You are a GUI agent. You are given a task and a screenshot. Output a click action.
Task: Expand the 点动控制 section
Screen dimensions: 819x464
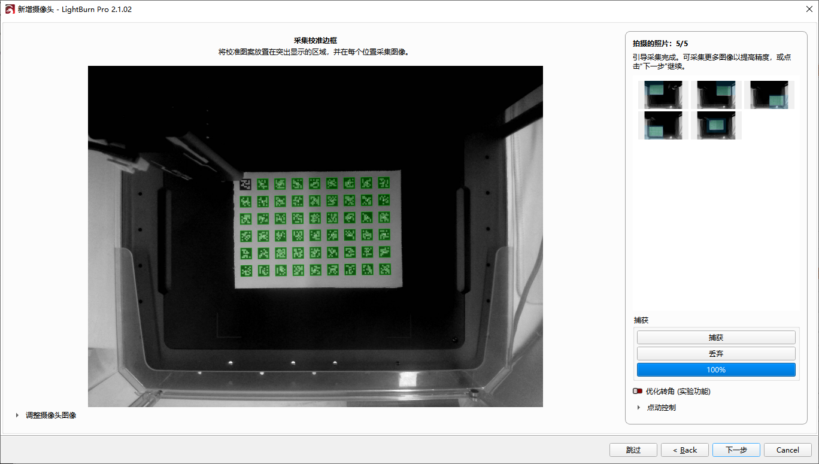pyautogui.click(x=638, y=408)
